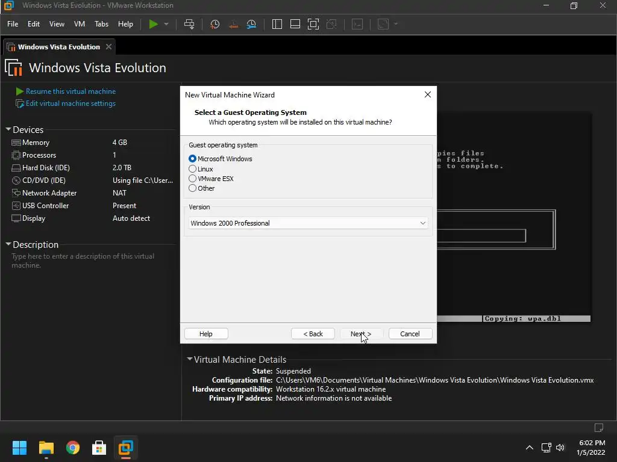Screen dimensions: 617x462
Task: Click Revert to Snapshot icon
Action: tap(233, 24)
